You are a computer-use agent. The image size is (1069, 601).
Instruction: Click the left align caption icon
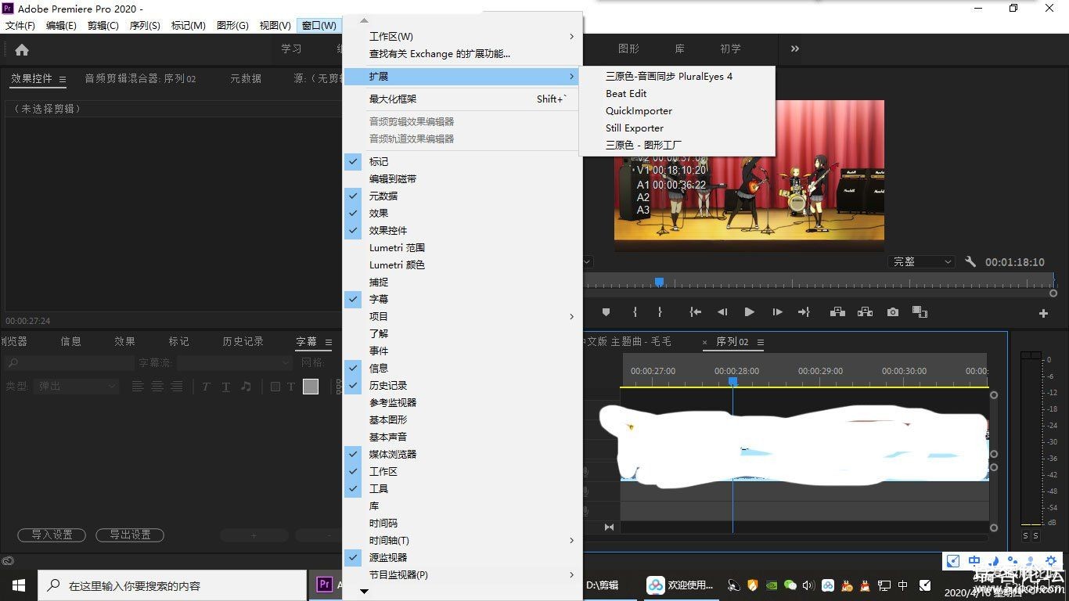138,386
